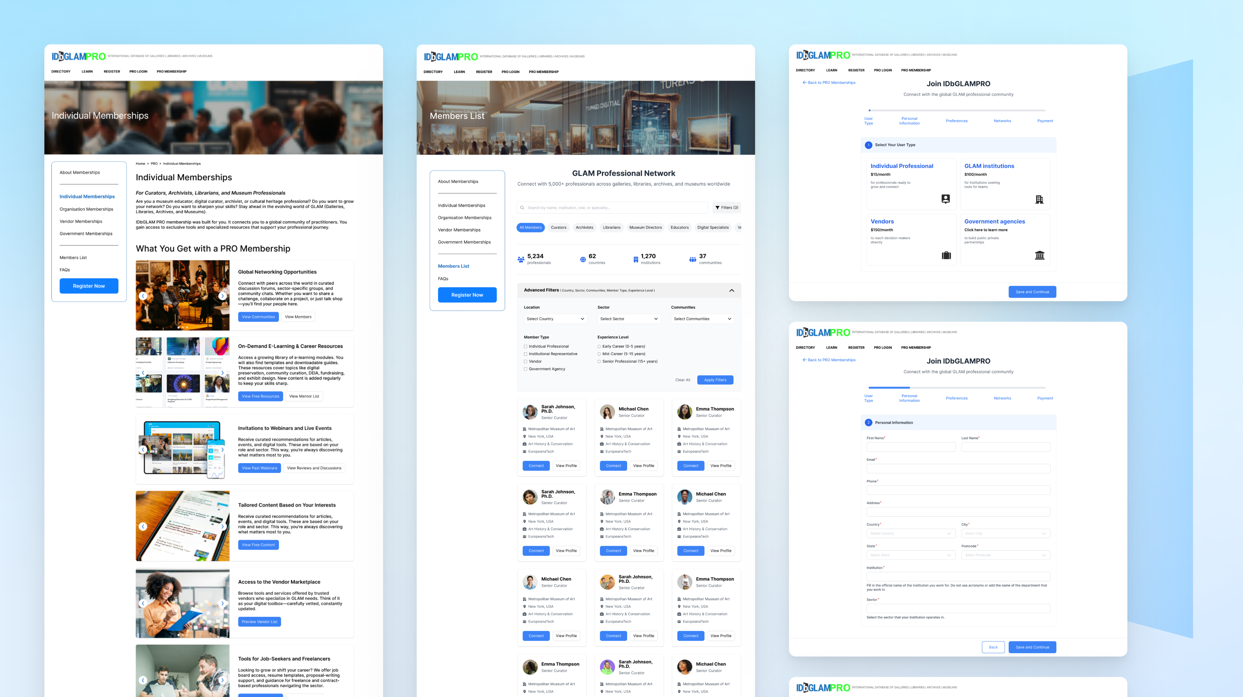Click the Individual Professional person icon
This screenshot has width=1243, height=697.
pos(945,199)
